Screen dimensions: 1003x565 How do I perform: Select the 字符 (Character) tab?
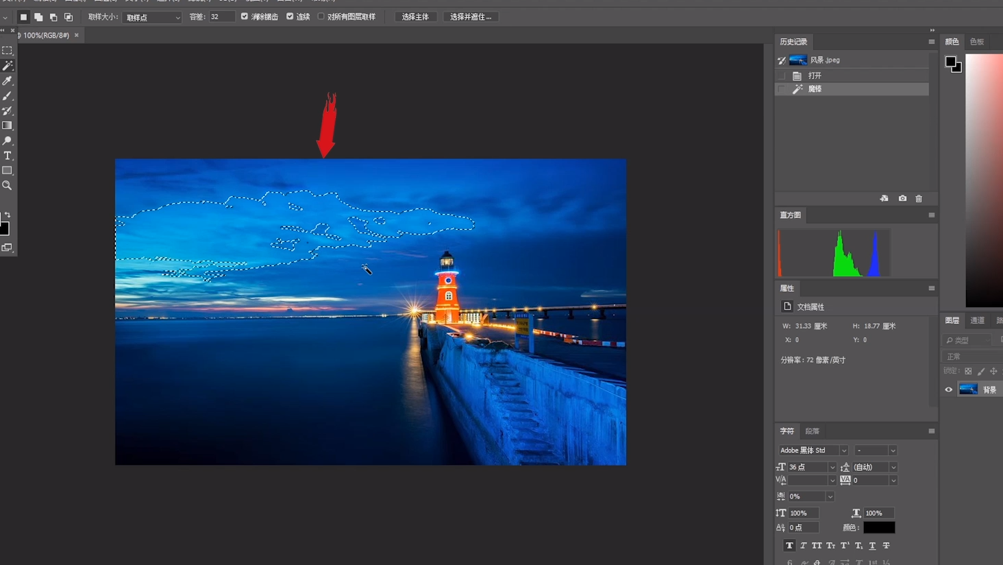[x=787, y=431]
